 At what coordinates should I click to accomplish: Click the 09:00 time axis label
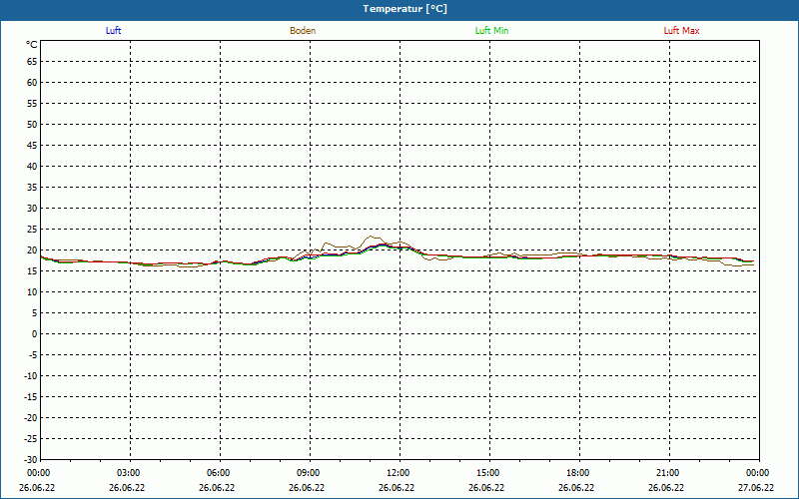coord(308,473)
